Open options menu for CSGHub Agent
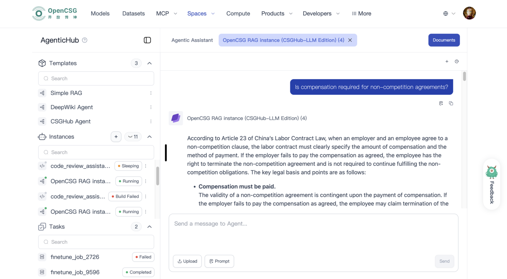This screenshot has width=507, height=279. (x=151, y=121)
